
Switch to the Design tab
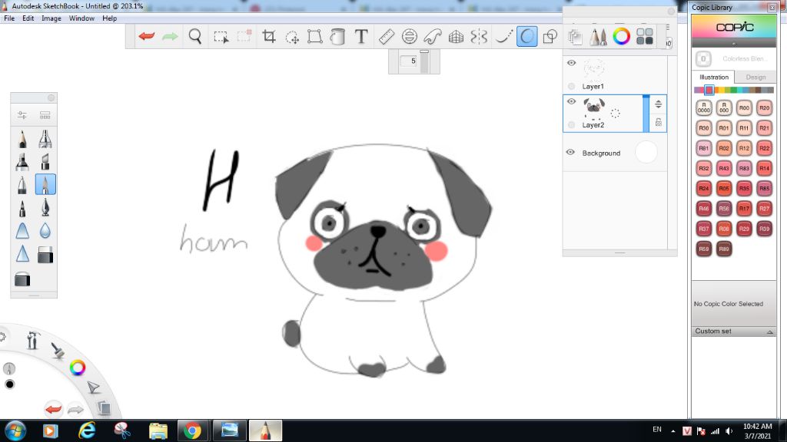click(x=755, y=78)
